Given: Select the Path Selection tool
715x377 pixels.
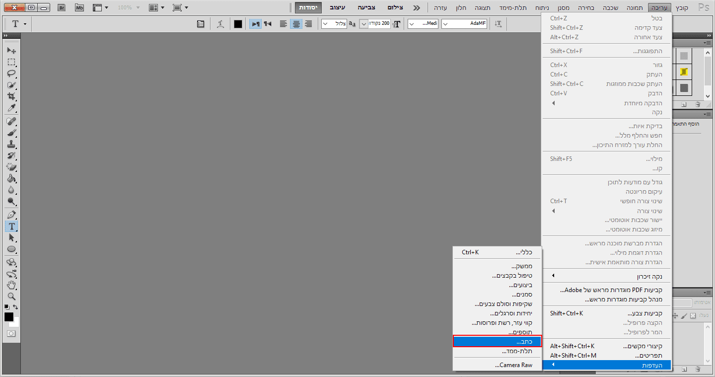Looking at the screenshot, I should (11, 237).
